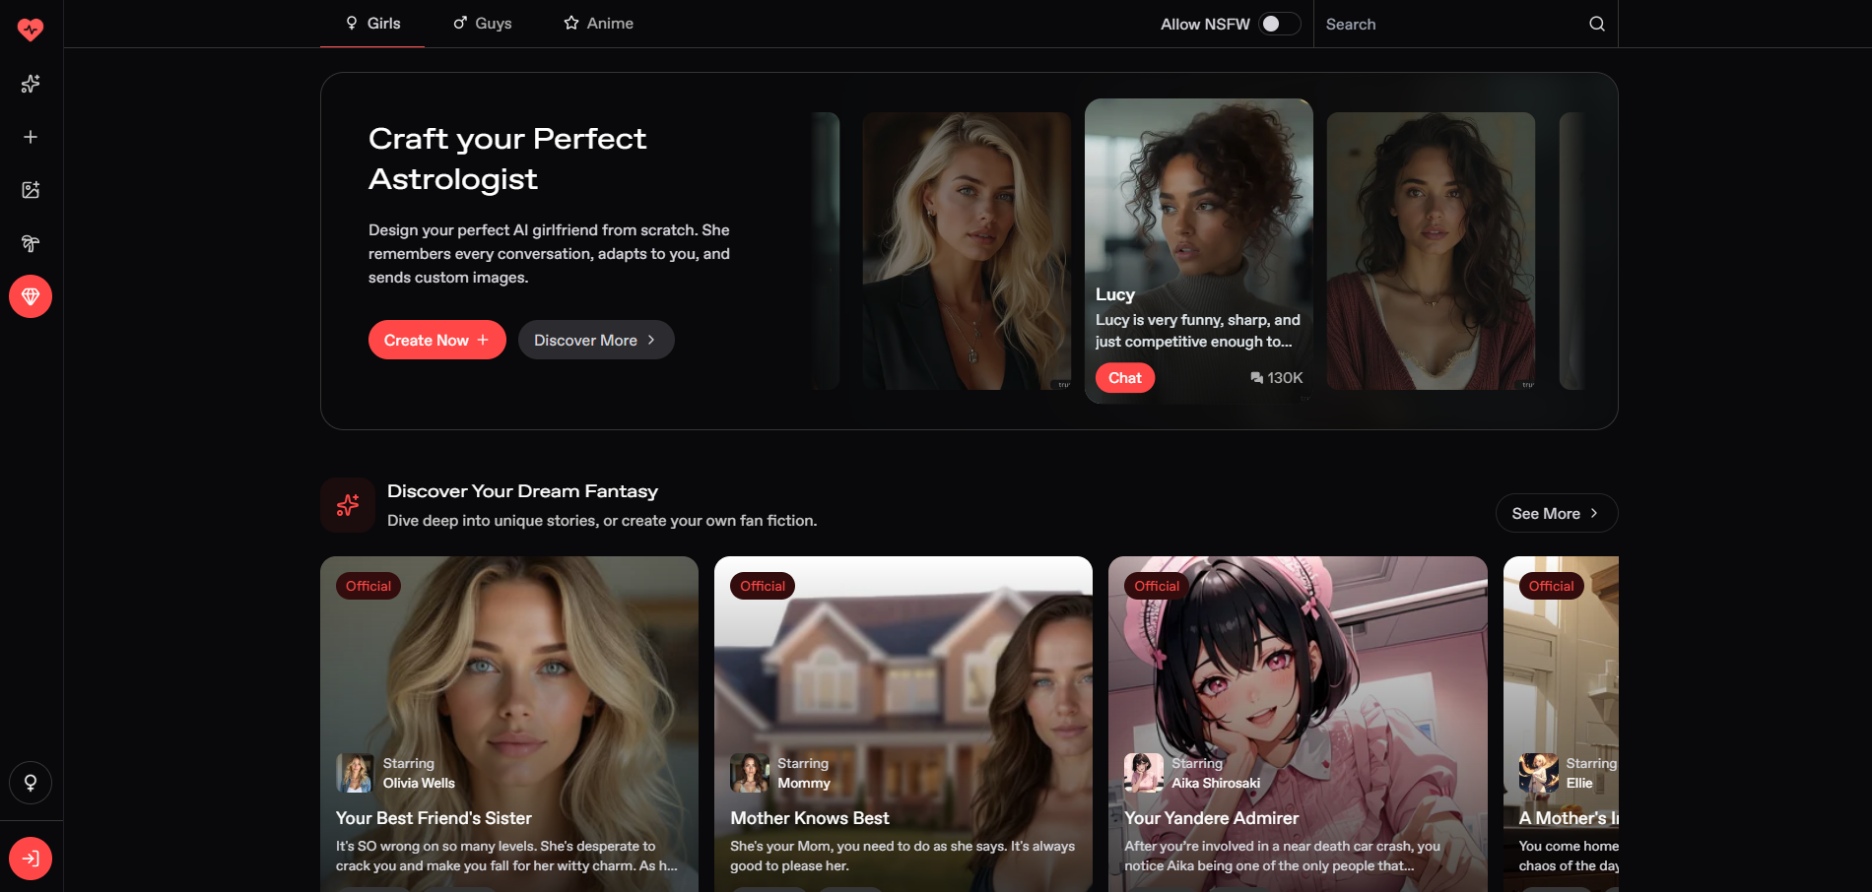Click the login arrow icon at sidebar bottom
Viewport: 1872px width, 892px height.
pyautogui.click(x=31, y=858)
